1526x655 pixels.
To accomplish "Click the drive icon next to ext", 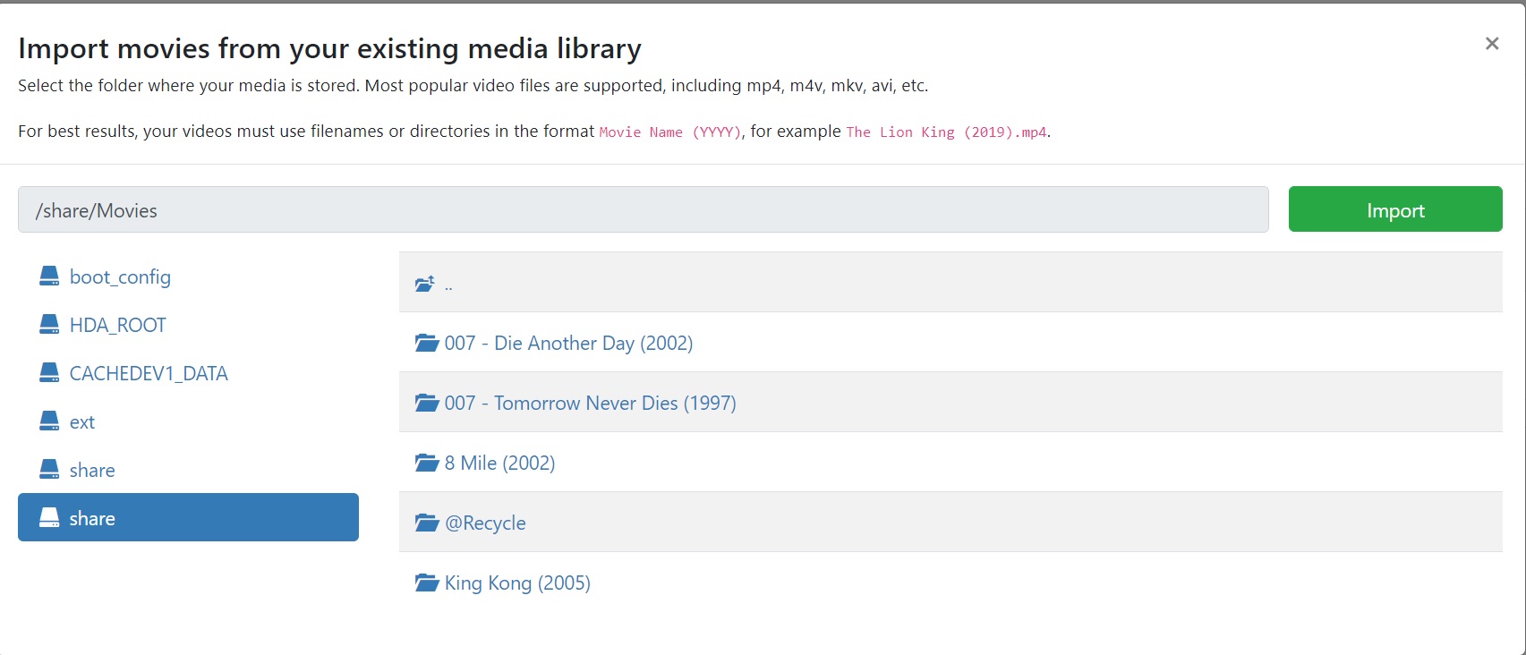I will coord(49,421).
